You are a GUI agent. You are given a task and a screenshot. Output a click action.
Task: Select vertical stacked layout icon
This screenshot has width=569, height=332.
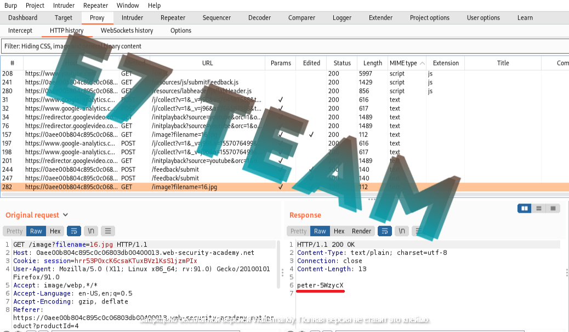(538, 208)
